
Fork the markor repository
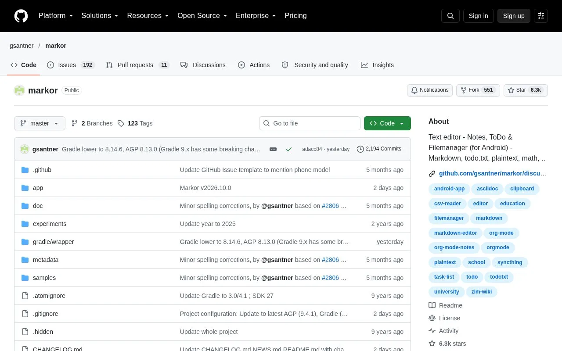(478, 90)
